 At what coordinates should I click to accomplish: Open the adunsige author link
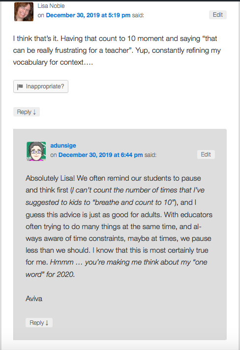pos(63,146)
